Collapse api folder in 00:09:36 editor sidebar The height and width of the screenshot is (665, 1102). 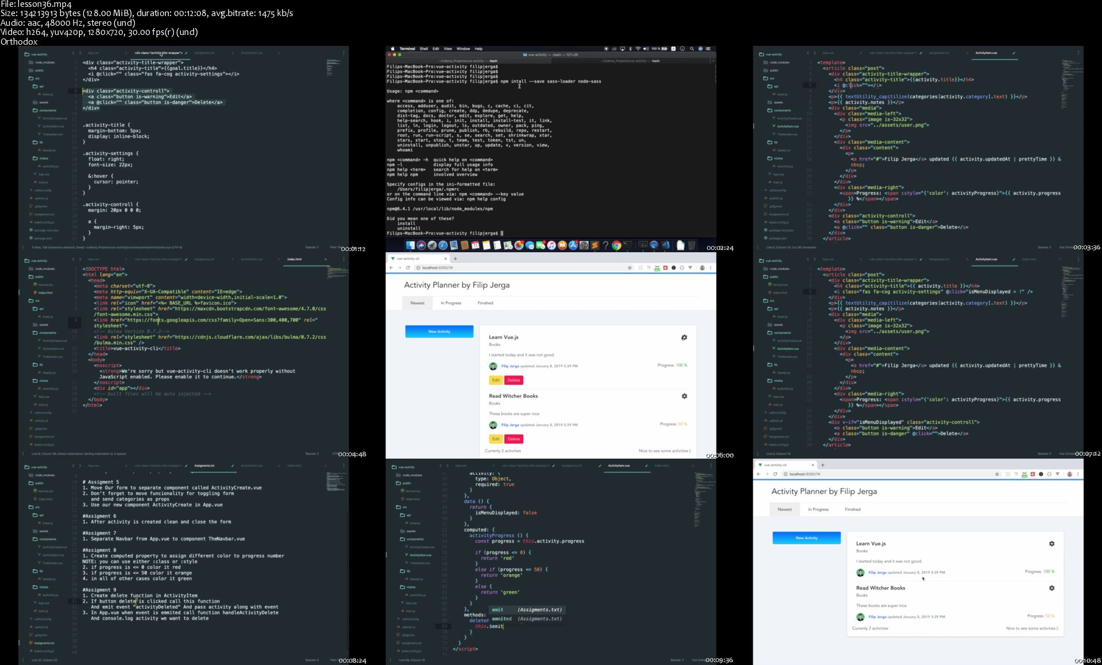[405, 515]
